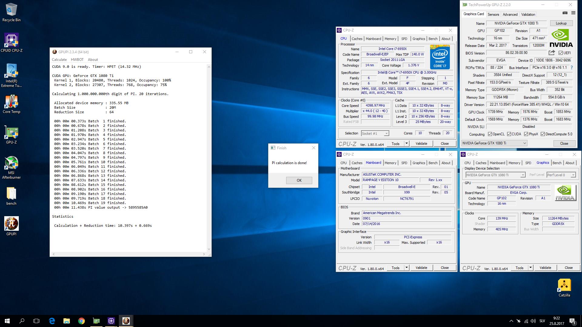582x327 pixels.
Task: Toggle CUDA checkbox in GPU-Z
Action: [509, 134]
